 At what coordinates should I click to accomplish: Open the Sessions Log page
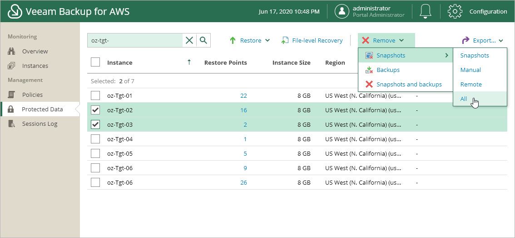40,124
